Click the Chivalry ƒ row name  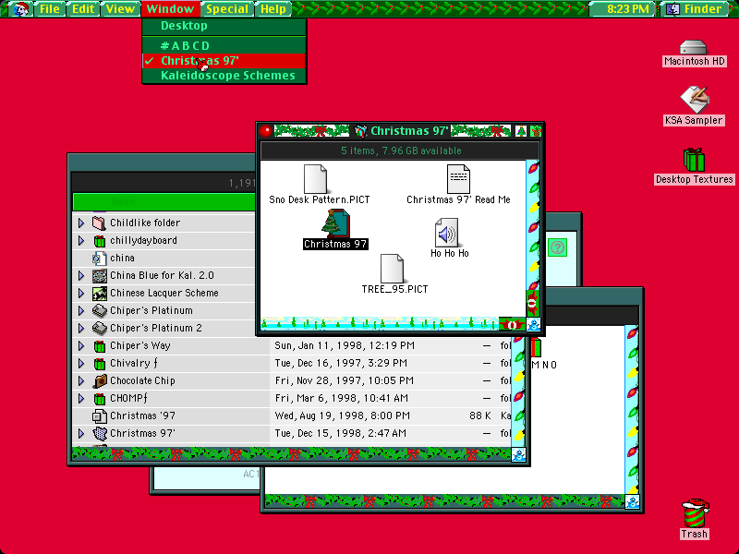click(x=134, y=364)
